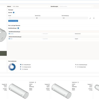This screenshot has height=99, width=99.
Task: Edit the M8 thread row with pencil icon
Action: point(90,18)
